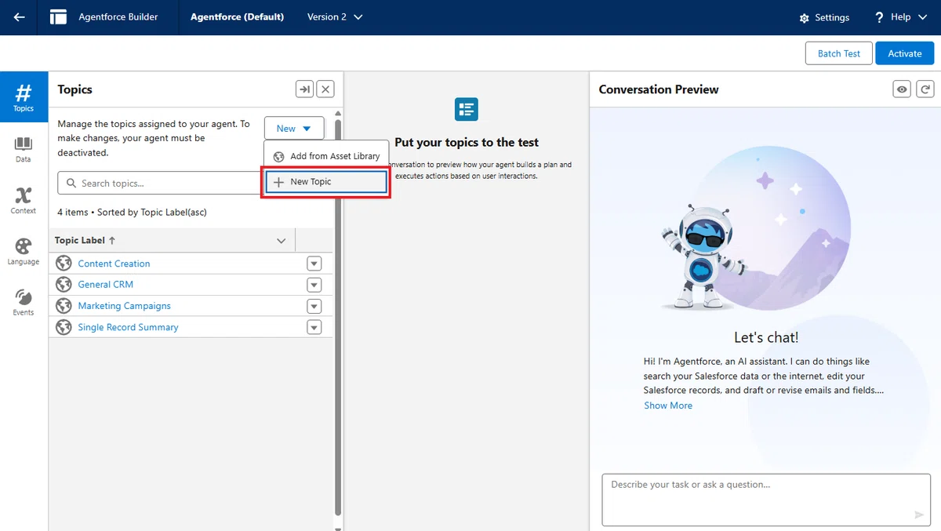Open the Content Creation topic

tap(114, 264)
